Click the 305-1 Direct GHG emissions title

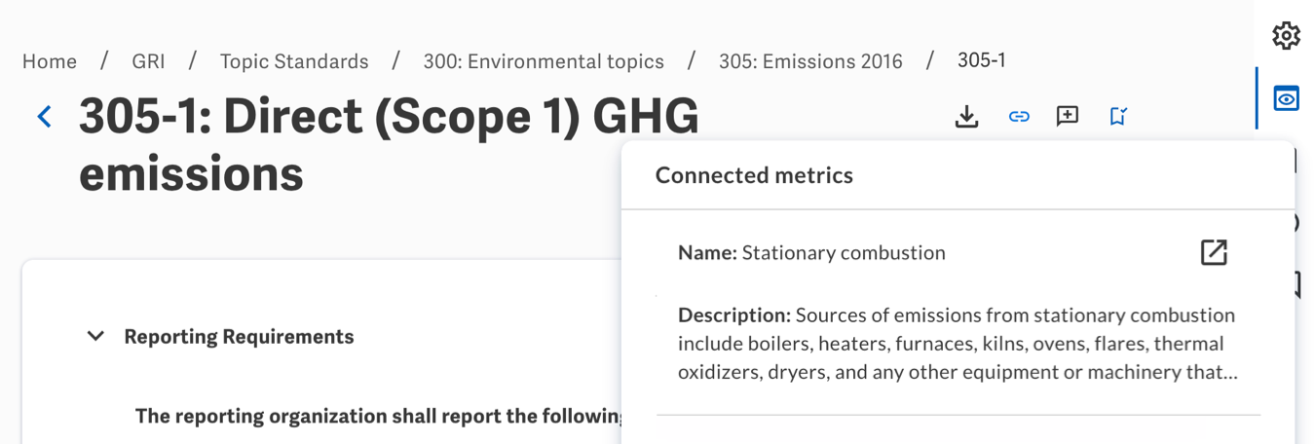[x=389, y=146]
